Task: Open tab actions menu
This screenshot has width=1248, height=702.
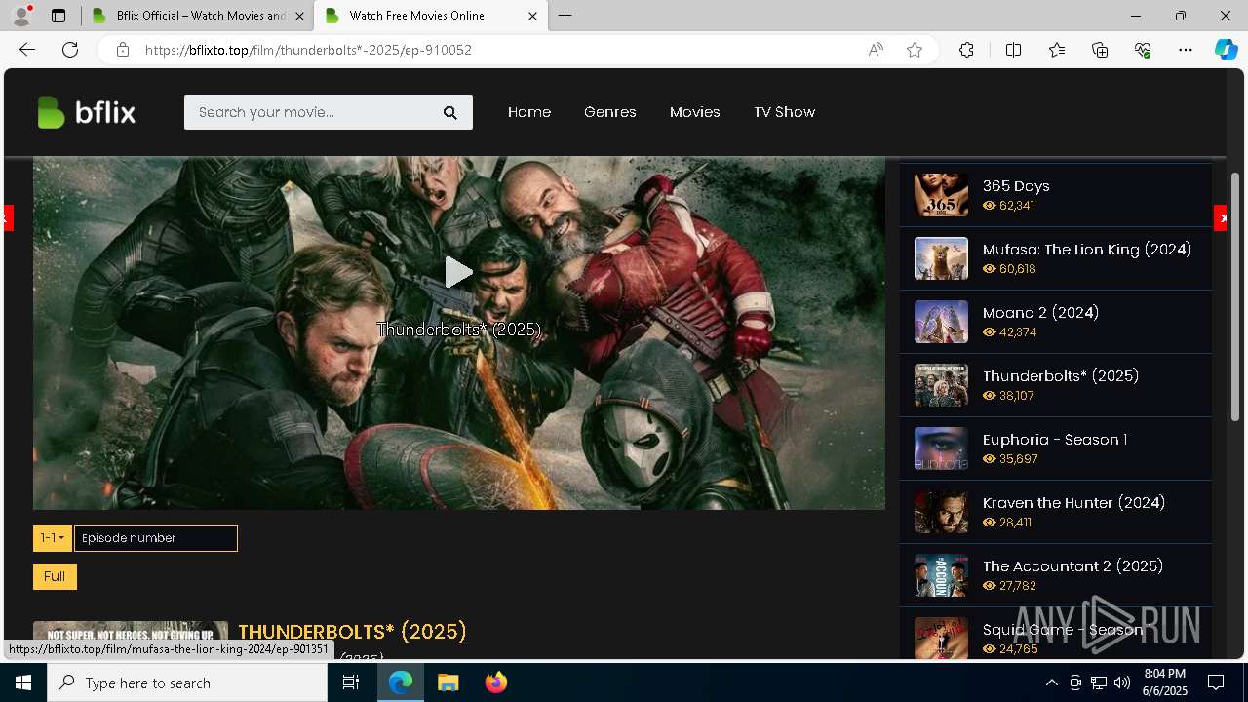Action: point(58,16)
